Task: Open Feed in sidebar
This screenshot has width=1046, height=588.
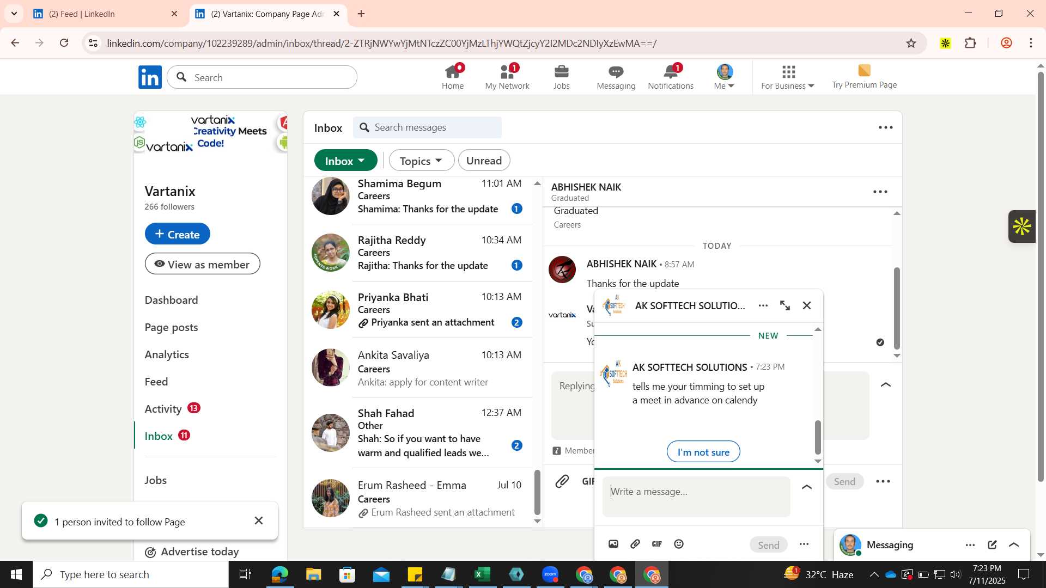Action: tap(156, 382)
